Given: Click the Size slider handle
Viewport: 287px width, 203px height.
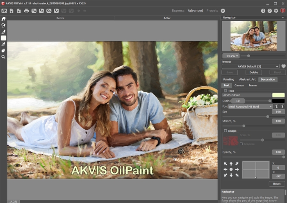Looking at the screenshot, I should pyautogui.click(x=268, y=117).
